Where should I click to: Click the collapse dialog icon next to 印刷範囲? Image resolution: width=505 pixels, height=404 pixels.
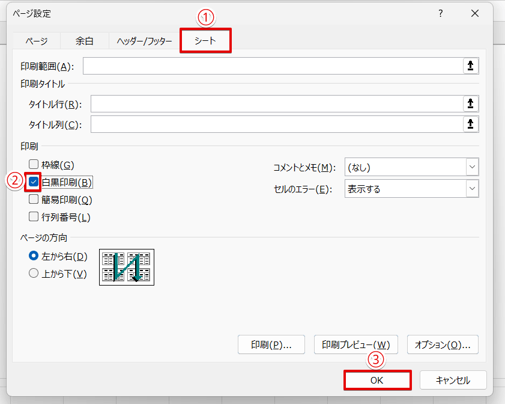[x=472, y=66]
